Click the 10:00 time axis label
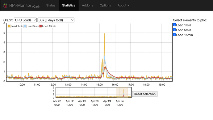 22,85
